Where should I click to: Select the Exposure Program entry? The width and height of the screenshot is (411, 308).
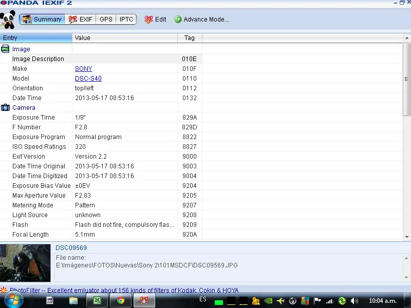pos(39,137)
